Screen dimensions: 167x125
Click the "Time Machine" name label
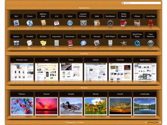tap(151, 35)
